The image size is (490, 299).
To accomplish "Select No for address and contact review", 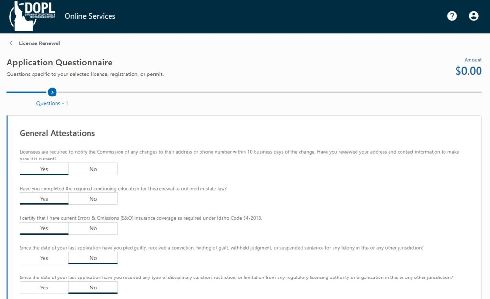I will pos(93,169).
